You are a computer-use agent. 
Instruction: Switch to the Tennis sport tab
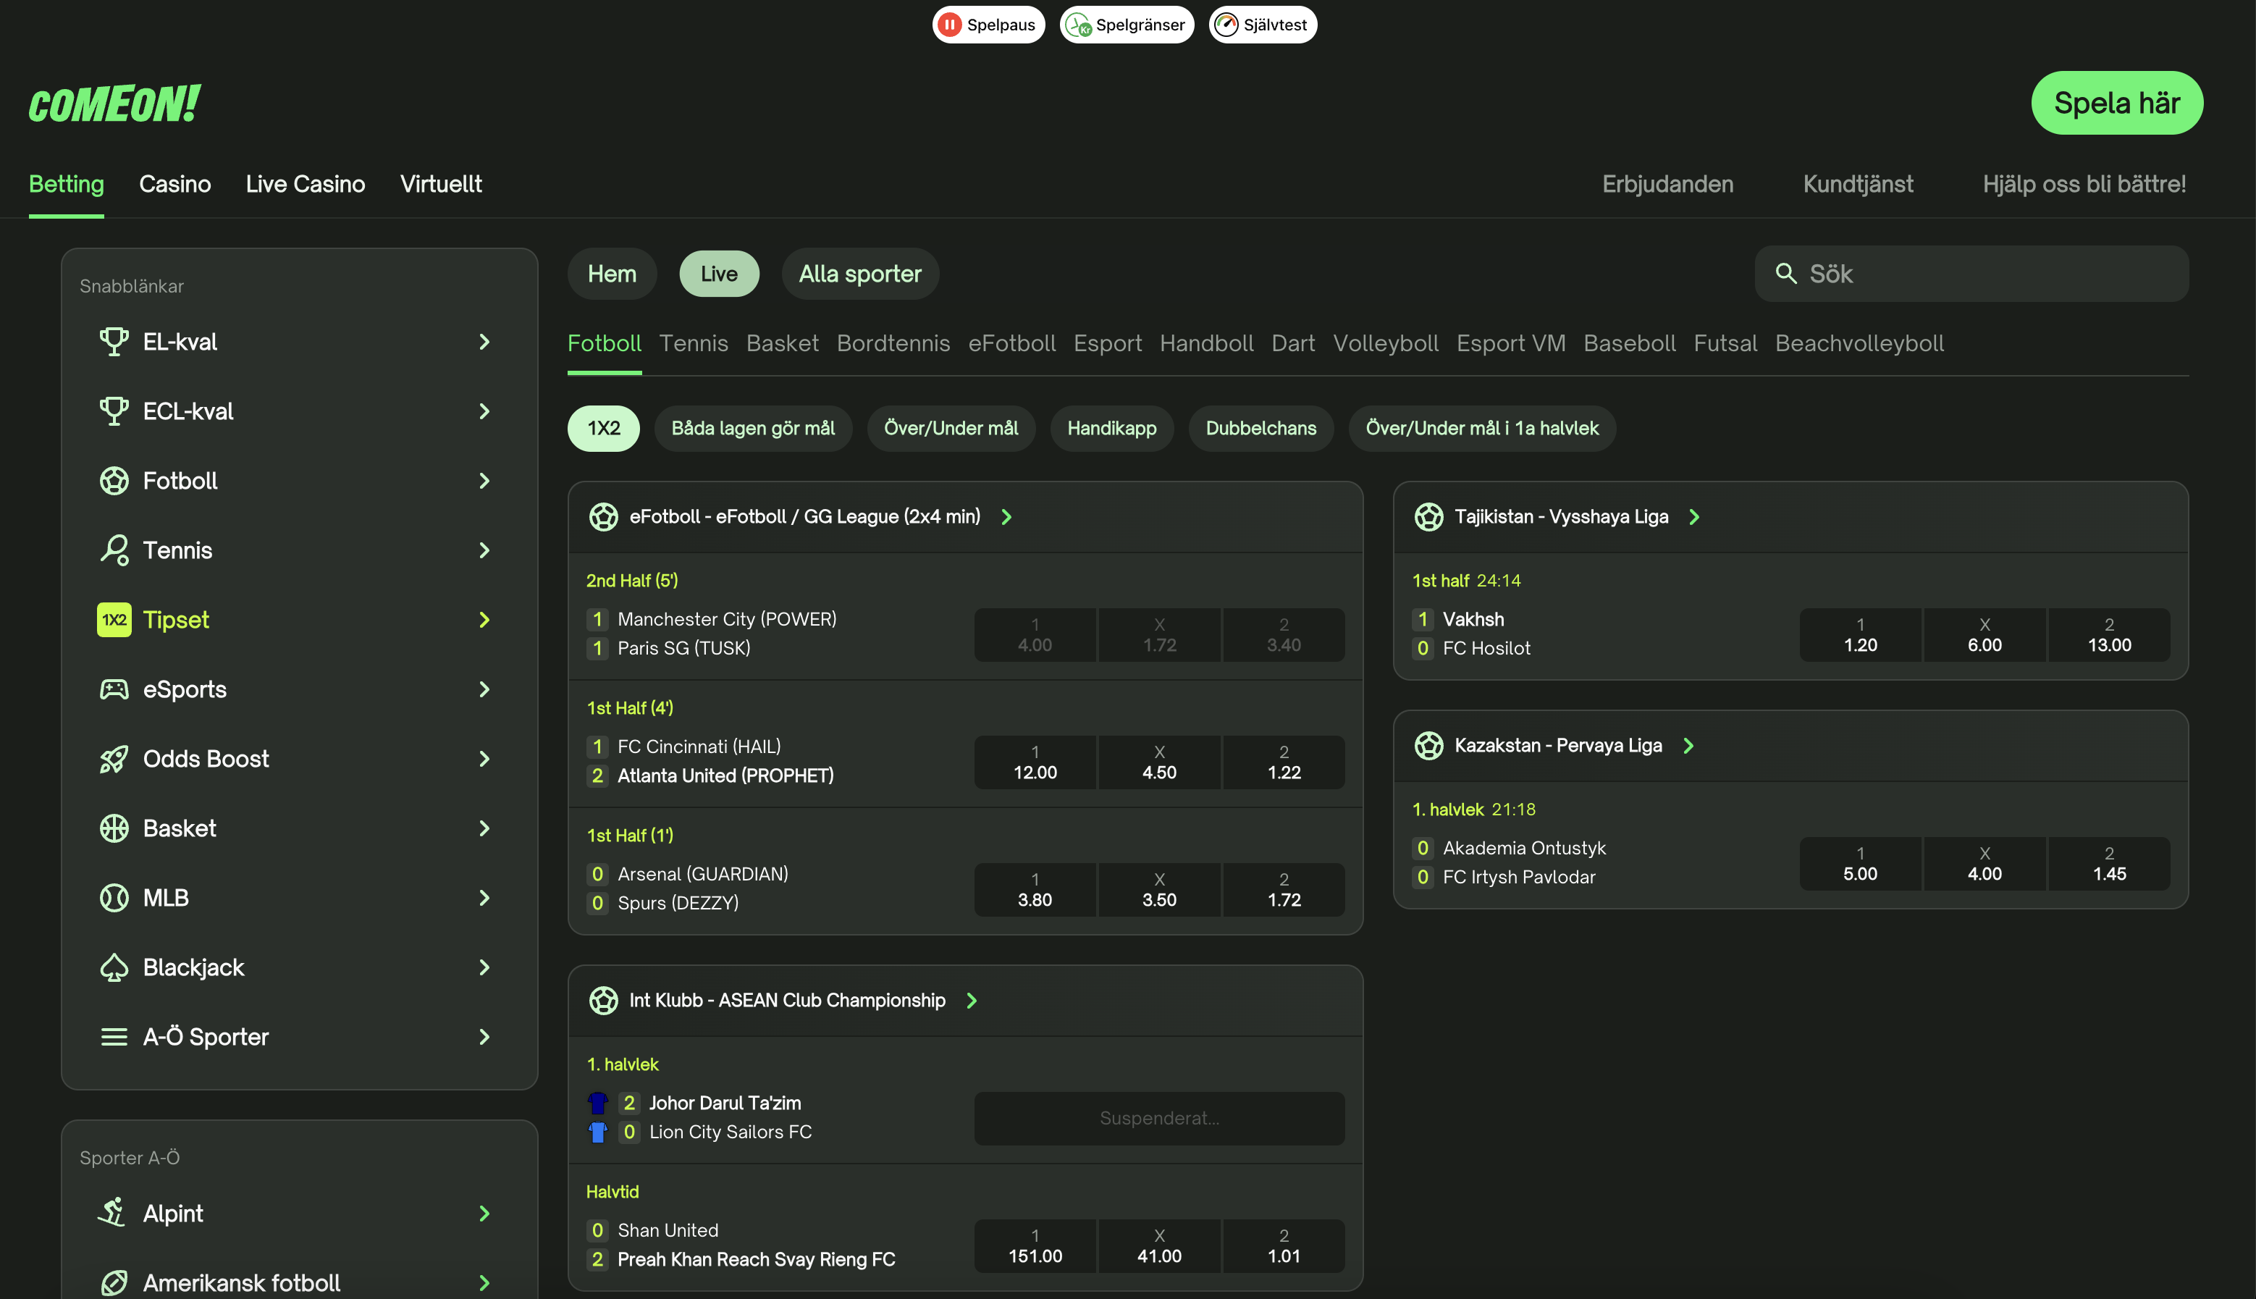(x=693, y=343)
